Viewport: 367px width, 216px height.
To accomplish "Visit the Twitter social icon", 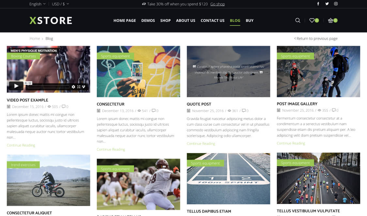I will pos(327,4).
